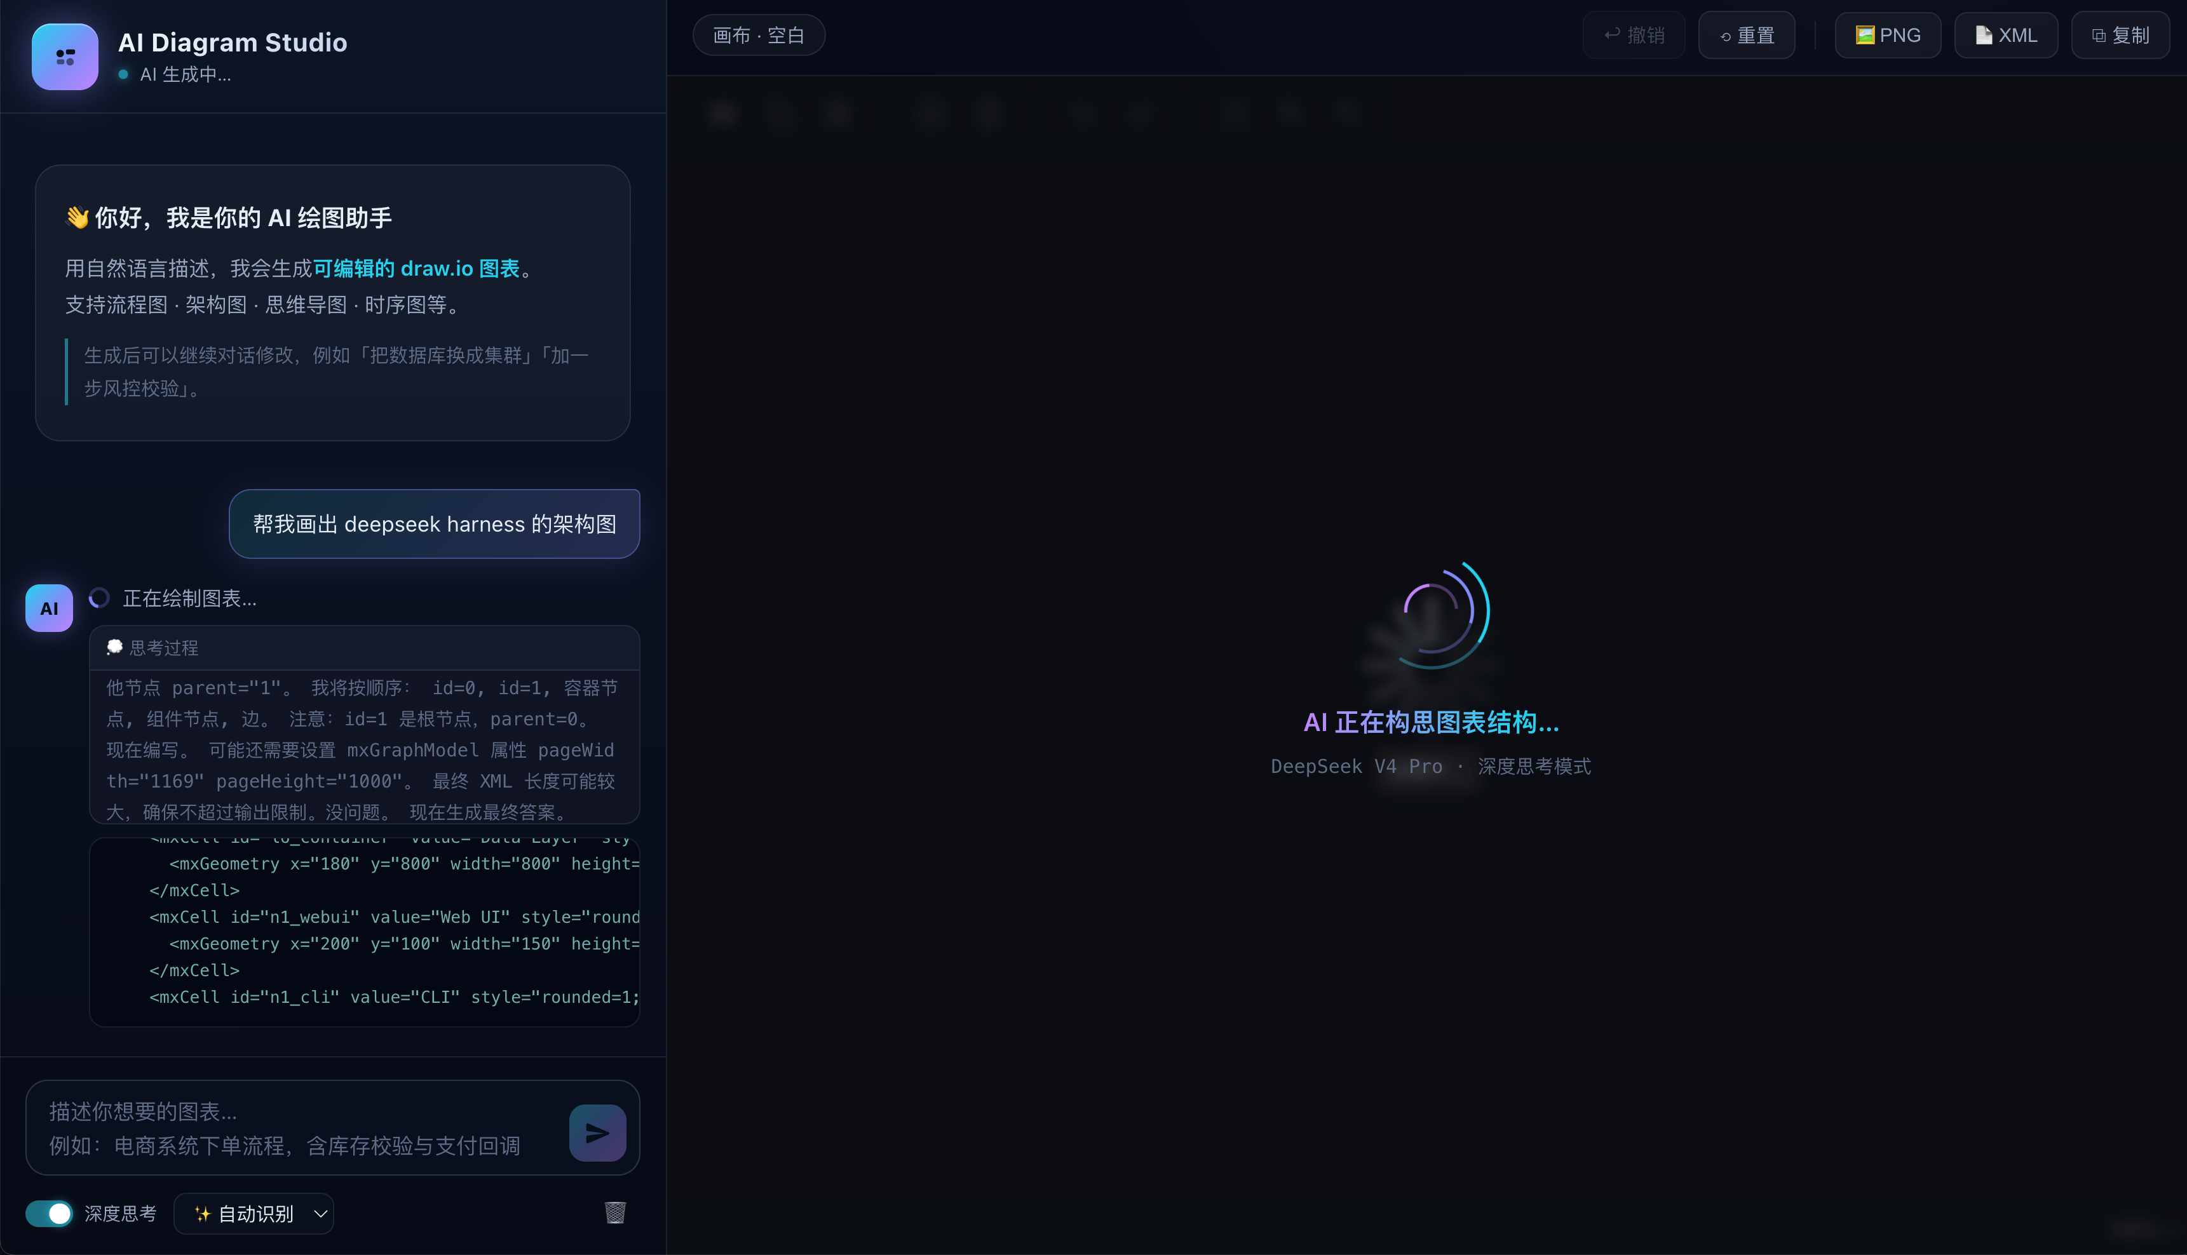Click the n1_webui mxCell code line
2187x1255 pixels.
(395, 917)
